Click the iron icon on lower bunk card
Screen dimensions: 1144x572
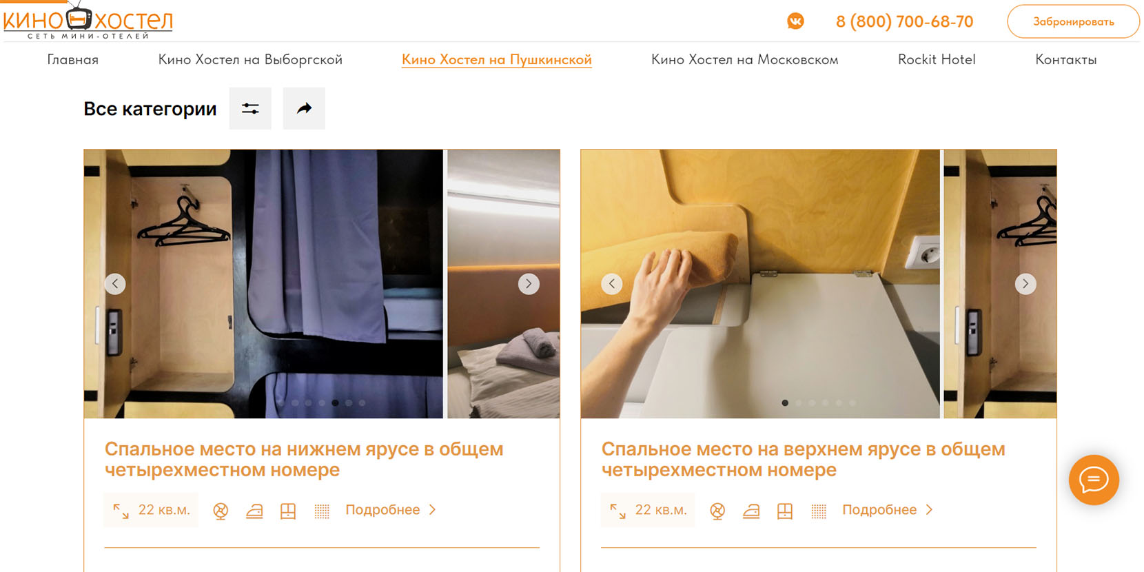tap(254, 511)
